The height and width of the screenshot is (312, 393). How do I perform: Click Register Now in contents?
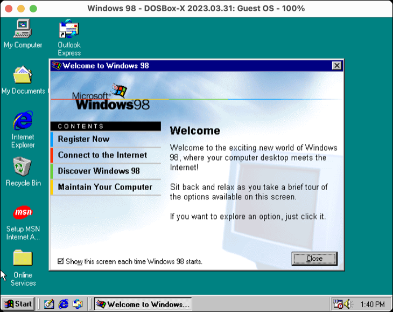(x=106, y=139)
